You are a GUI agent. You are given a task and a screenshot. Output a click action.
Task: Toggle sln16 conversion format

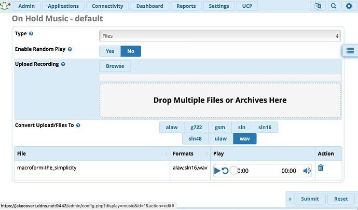265,128
